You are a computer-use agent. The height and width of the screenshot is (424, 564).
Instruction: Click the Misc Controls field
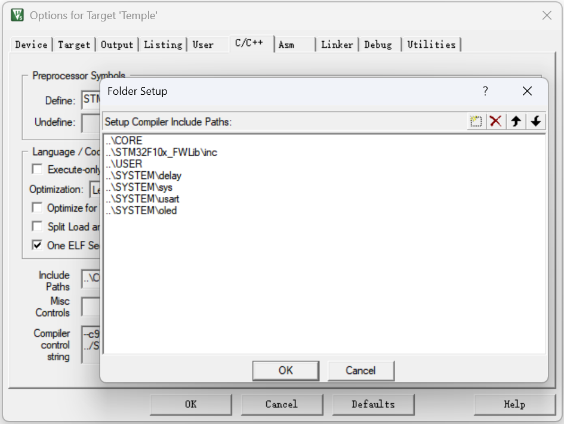pyautogui.click(x=91, y=307)
